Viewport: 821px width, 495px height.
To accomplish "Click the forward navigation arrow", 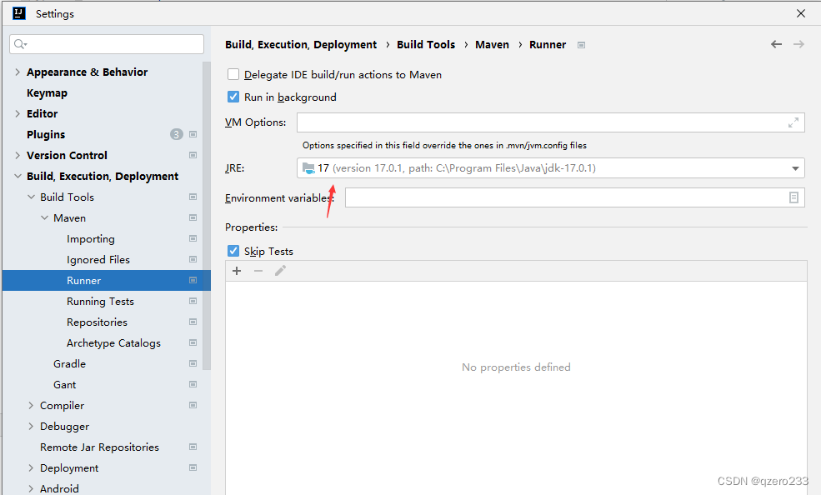I will point(798,44).
